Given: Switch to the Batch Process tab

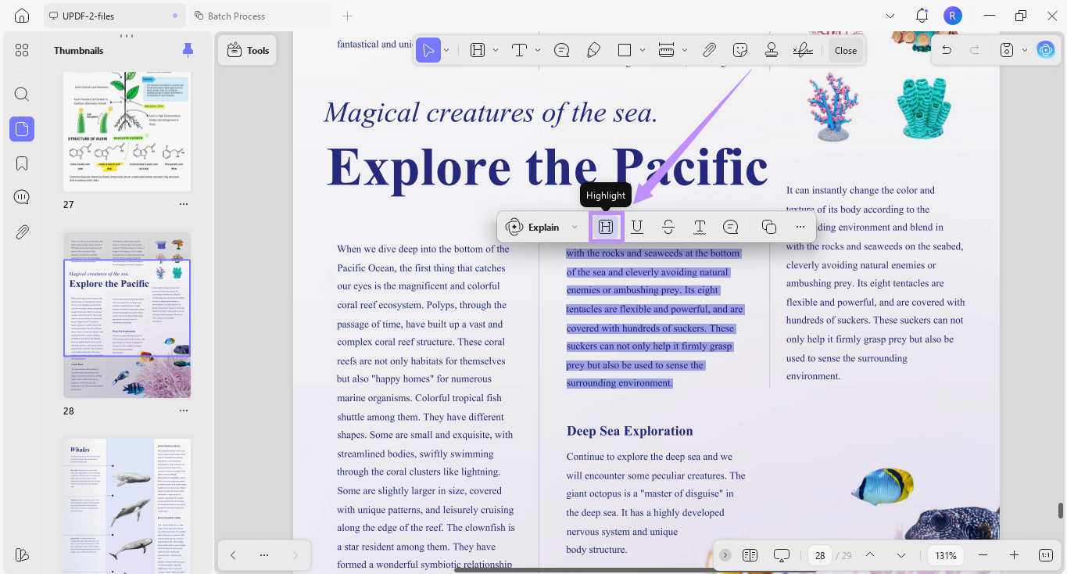Looking at the screenshot, I should pyautogui.click(x=236, y=16).
